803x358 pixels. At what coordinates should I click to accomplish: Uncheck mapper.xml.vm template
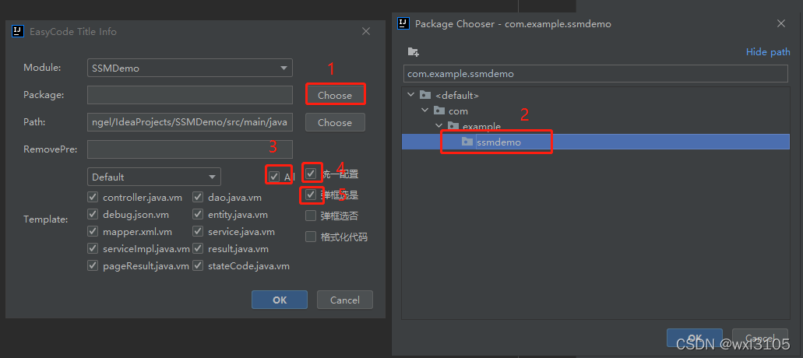(x=93, y=232)
